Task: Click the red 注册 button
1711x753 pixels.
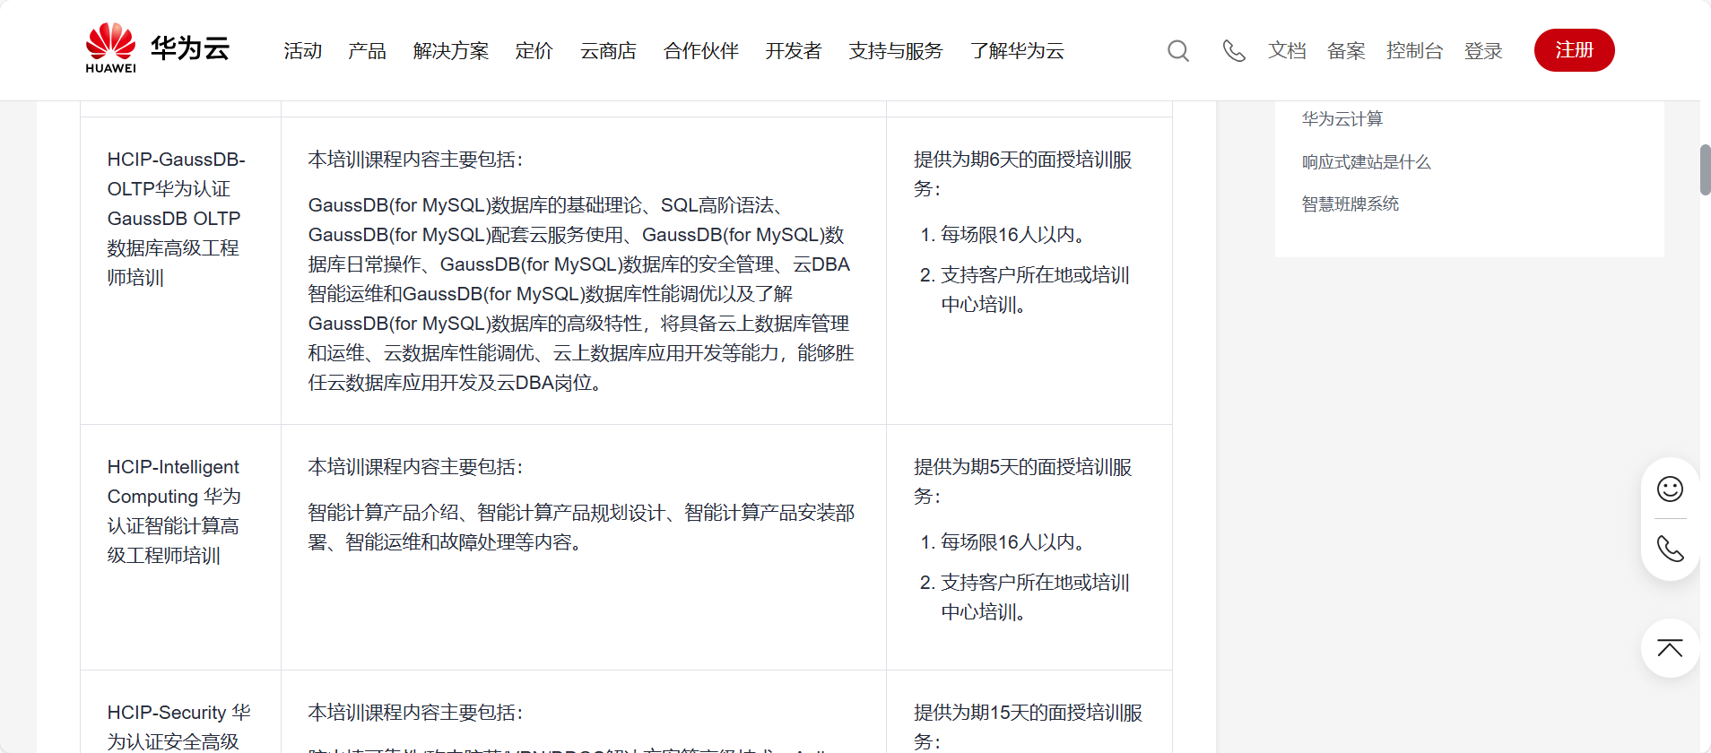Action: point(1575,50)
